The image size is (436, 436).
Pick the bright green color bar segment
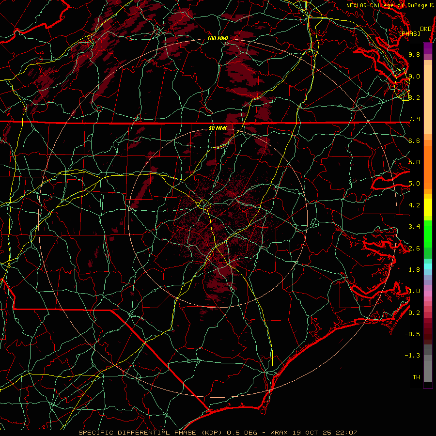(428, 234)
